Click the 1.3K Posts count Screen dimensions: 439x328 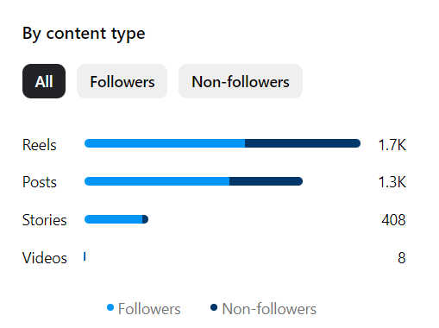[392, 182]
